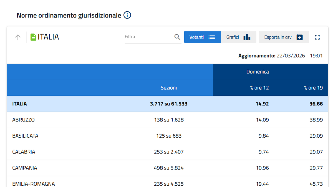The image size is (333, 187).
Task: Click Italia 19 o'clock turnout 36,66
Action: pyautogui.click(x=316, y=104)
